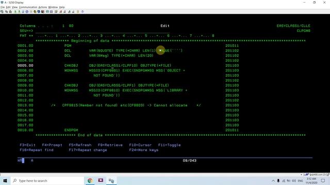Click the light blue display settings toolbar icon
This screenshot has height=185, width=330.
tap(23, 12)
